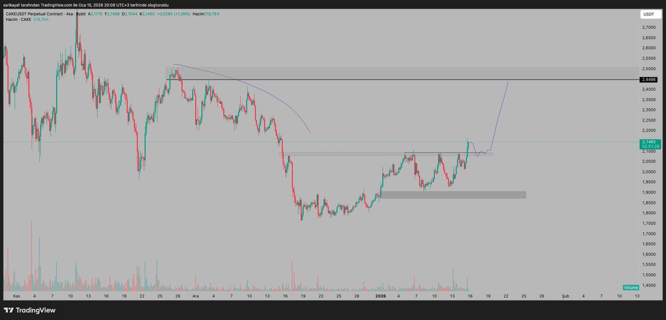
Task: Click the snapshot caption mentioning sarikayaf
Action: click(x=86, y=5)
